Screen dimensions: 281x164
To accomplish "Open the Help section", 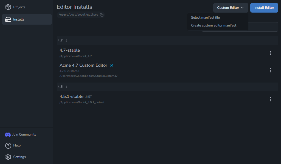I will [17, 145].
